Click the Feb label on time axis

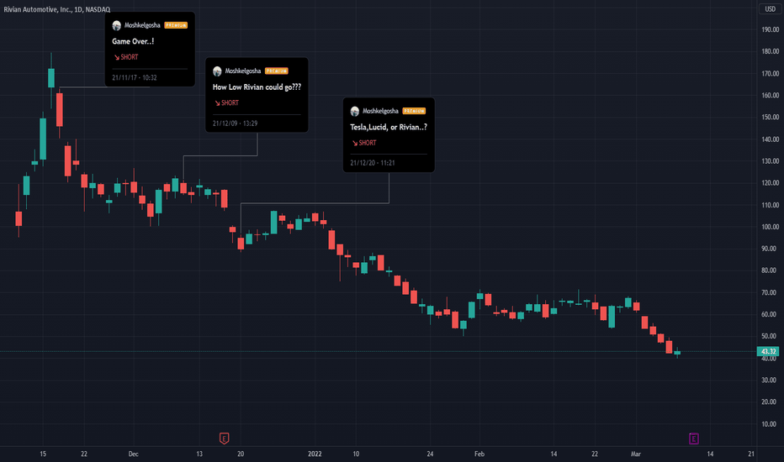point(479,454)
